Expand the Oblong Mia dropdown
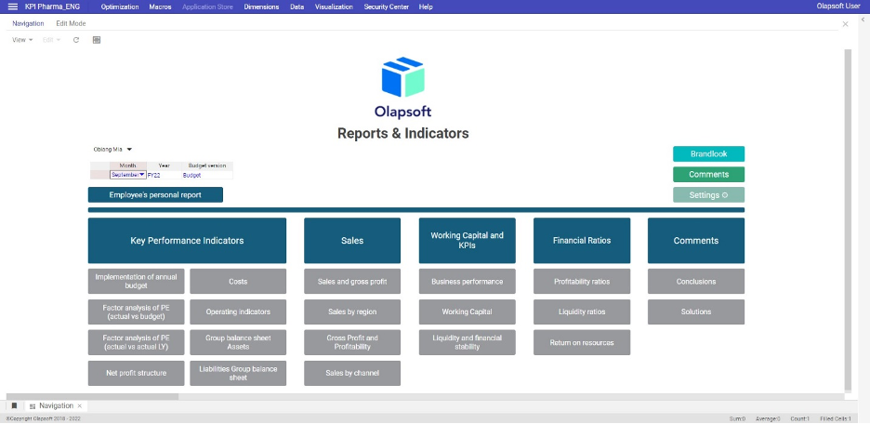 click(112, 150)
